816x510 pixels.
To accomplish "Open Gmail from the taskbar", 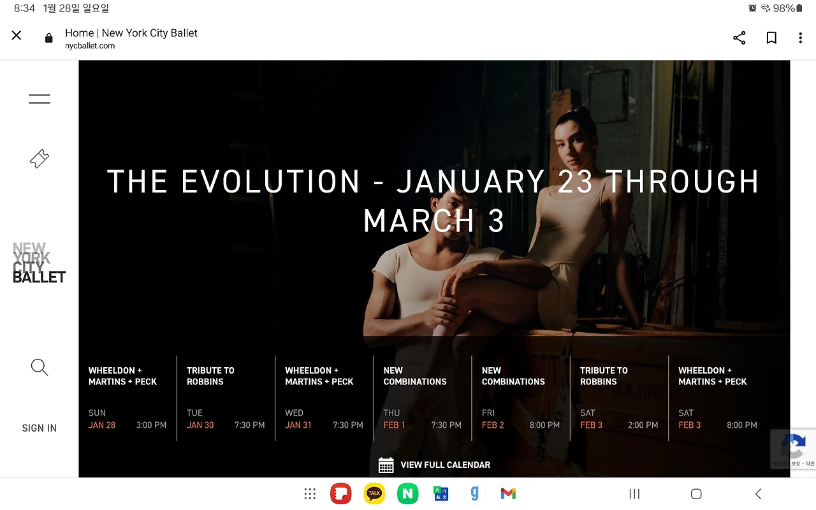I will tap(508, 494).
